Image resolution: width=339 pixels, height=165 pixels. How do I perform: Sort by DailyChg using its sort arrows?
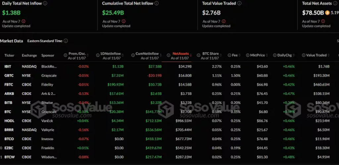point(294,55)
